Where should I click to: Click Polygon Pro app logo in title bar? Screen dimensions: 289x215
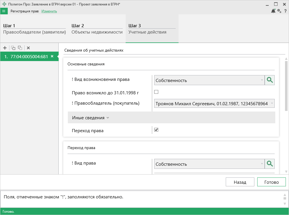pyautogui.click(x=4, y=4)
